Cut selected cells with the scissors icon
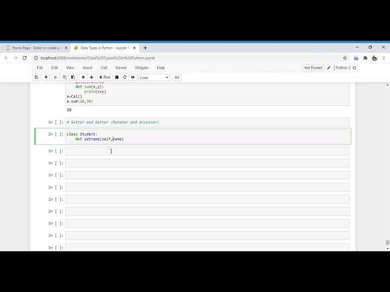The width and height of the screenshot is (390, 292). tap(56, 77)
